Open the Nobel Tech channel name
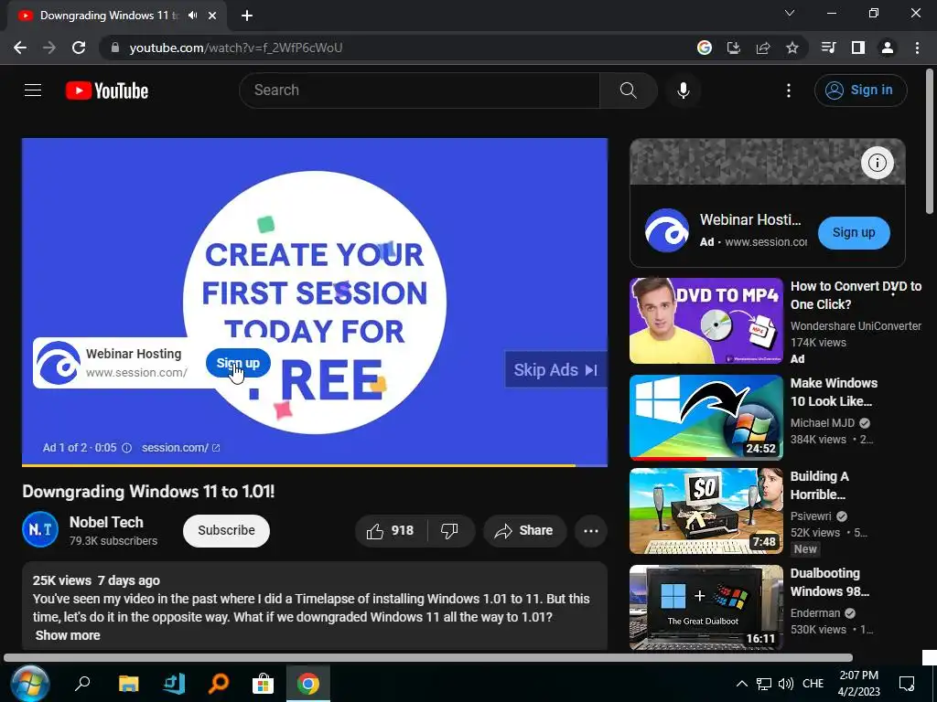Screen dimensions: 937x702 106,522
